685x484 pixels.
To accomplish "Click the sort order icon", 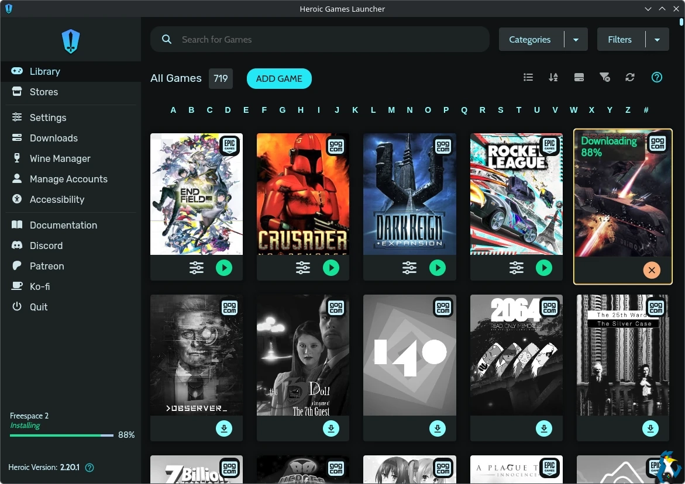I will point(553,78).
